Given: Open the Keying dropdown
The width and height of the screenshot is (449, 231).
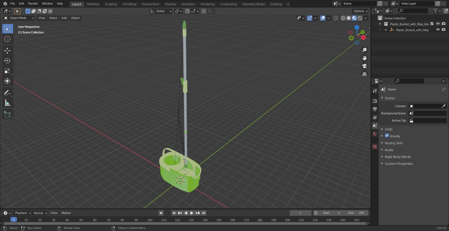Looking at the screenshot, I should pos(40,213).
